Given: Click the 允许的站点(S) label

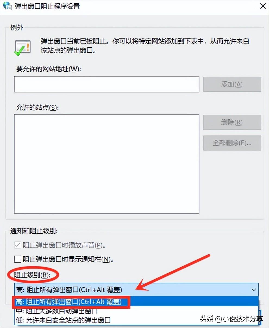Looking at the screenshot, I should coord(37,107).
